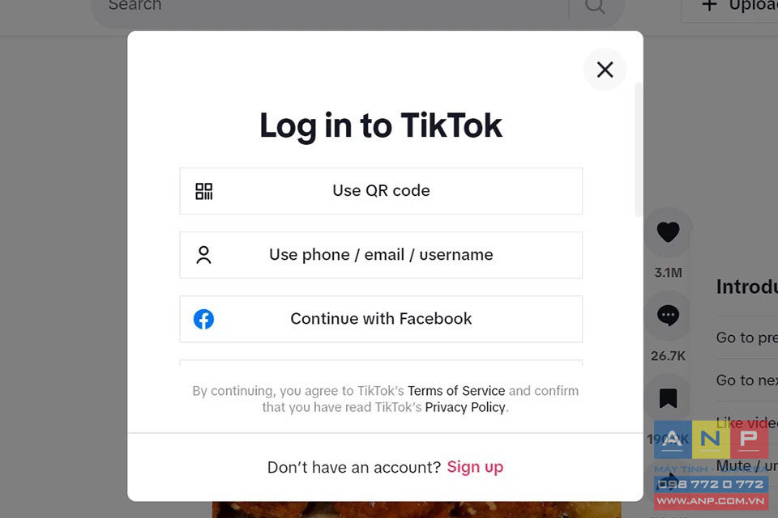Like the video with heart icon
778x518 pixels.
[x=668, y=232]
